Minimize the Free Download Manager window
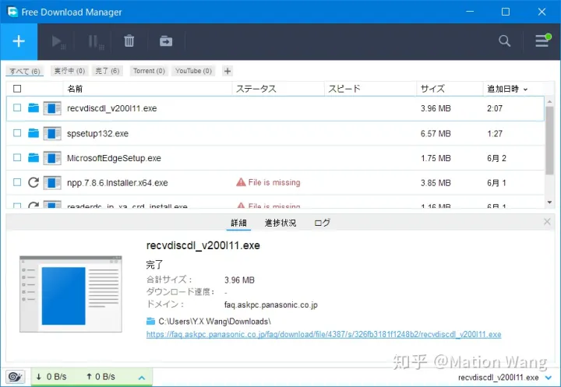 [x=470, y=12]
